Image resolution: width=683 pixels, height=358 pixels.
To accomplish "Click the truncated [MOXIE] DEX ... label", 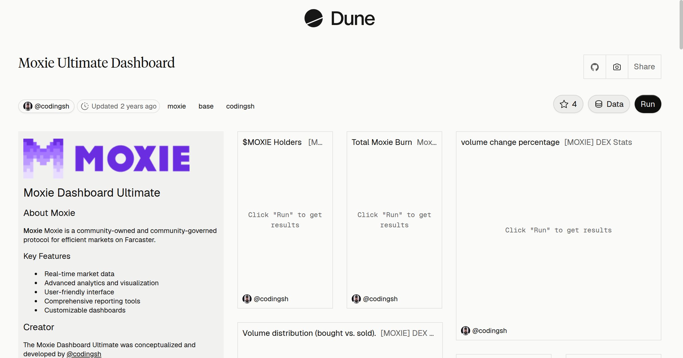I will [x=407, y=333].
